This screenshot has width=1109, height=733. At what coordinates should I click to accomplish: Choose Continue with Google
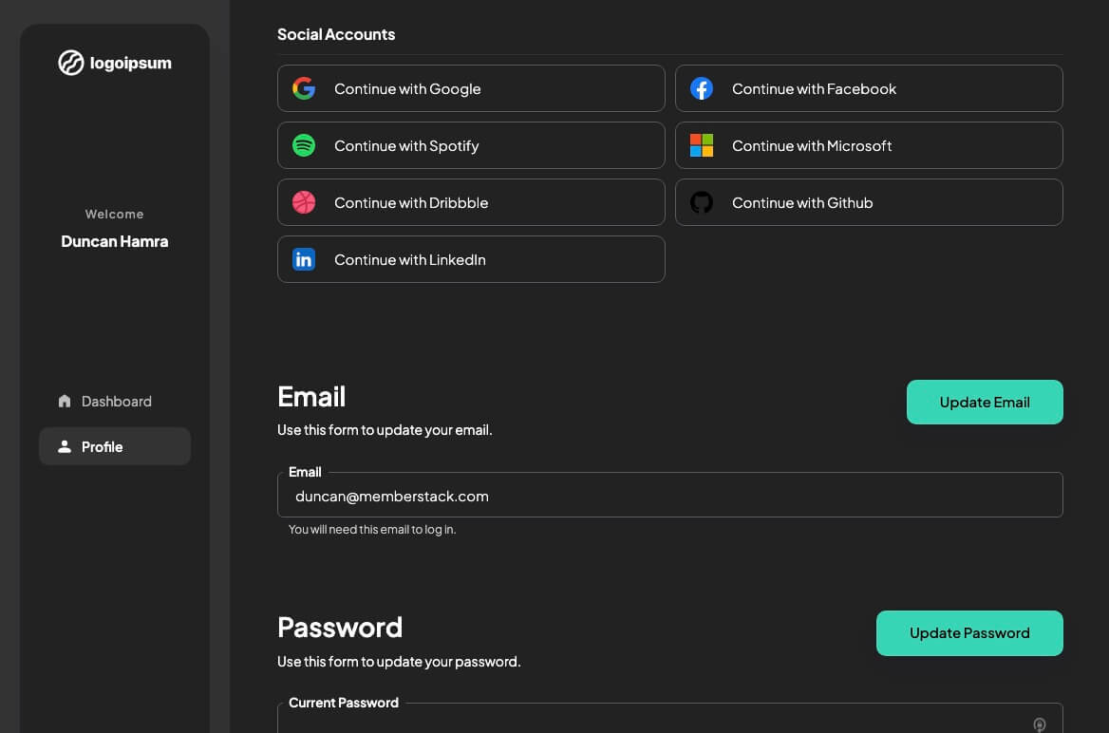pos(471,89)
